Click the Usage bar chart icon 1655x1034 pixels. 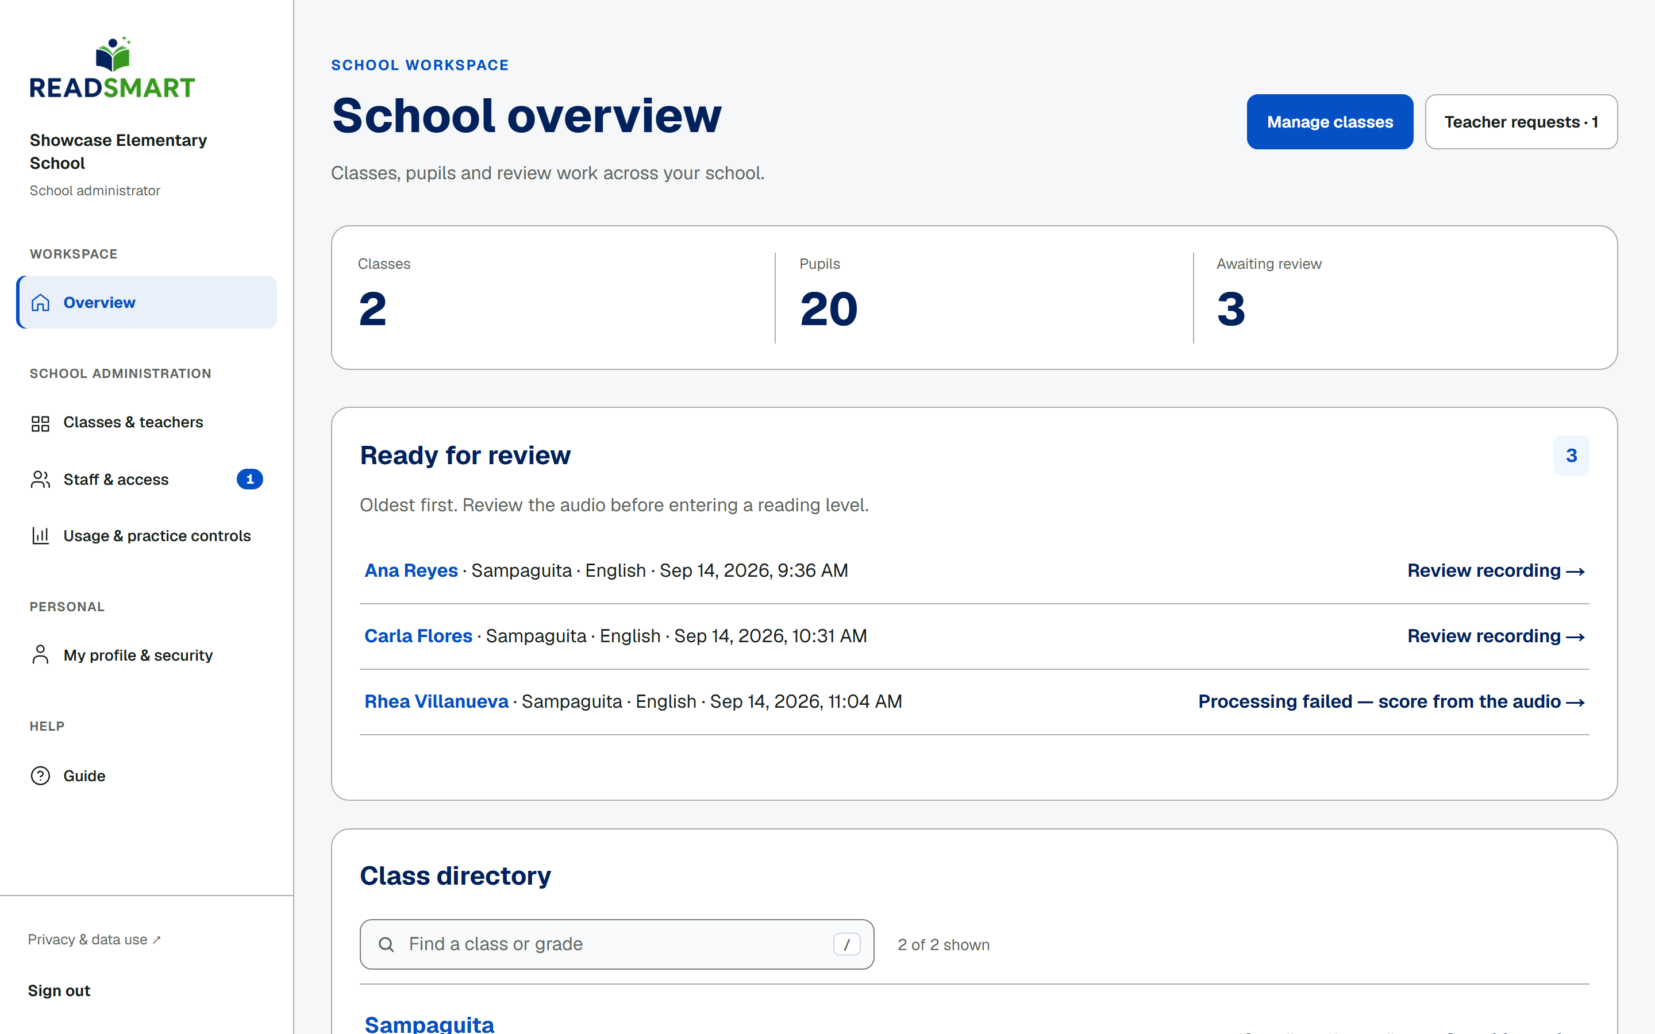[x=40, y=535]
